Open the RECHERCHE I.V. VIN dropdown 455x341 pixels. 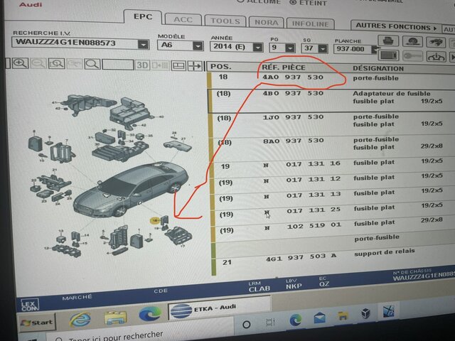click(143, 44)
